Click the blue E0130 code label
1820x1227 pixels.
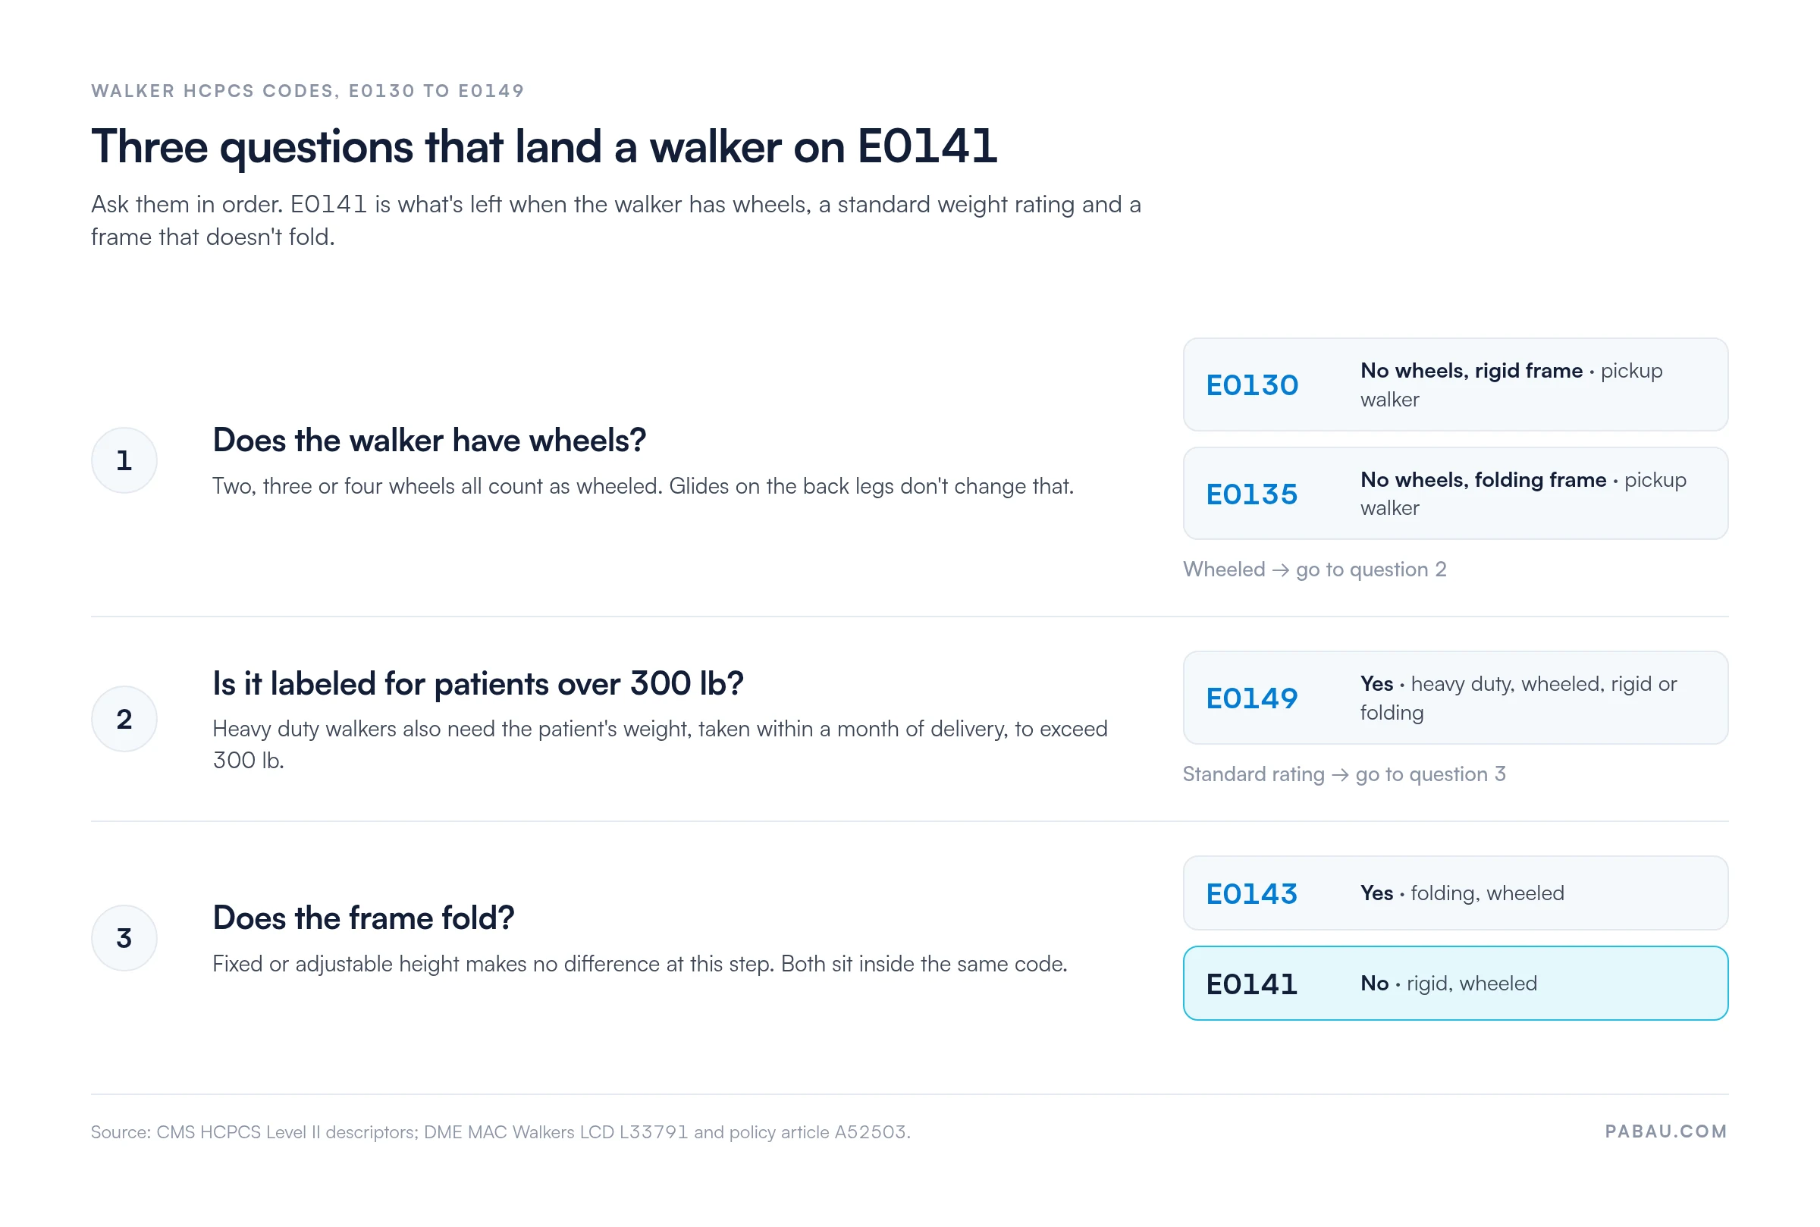[1251, 385]
